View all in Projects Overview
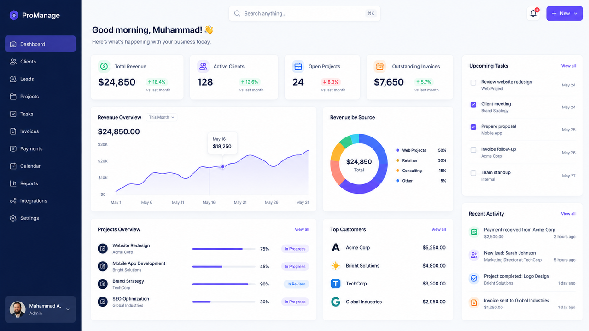Image resolution: width=589 pixels, height=331 pixels. coord(302,229)
